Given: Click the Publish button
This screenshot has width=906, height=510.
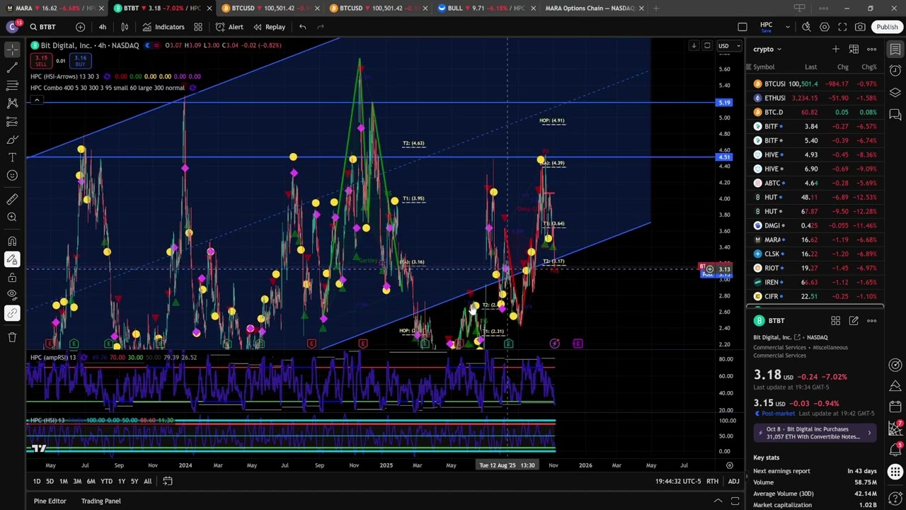Looking at the screenshot, I should [x=887, y=27].
